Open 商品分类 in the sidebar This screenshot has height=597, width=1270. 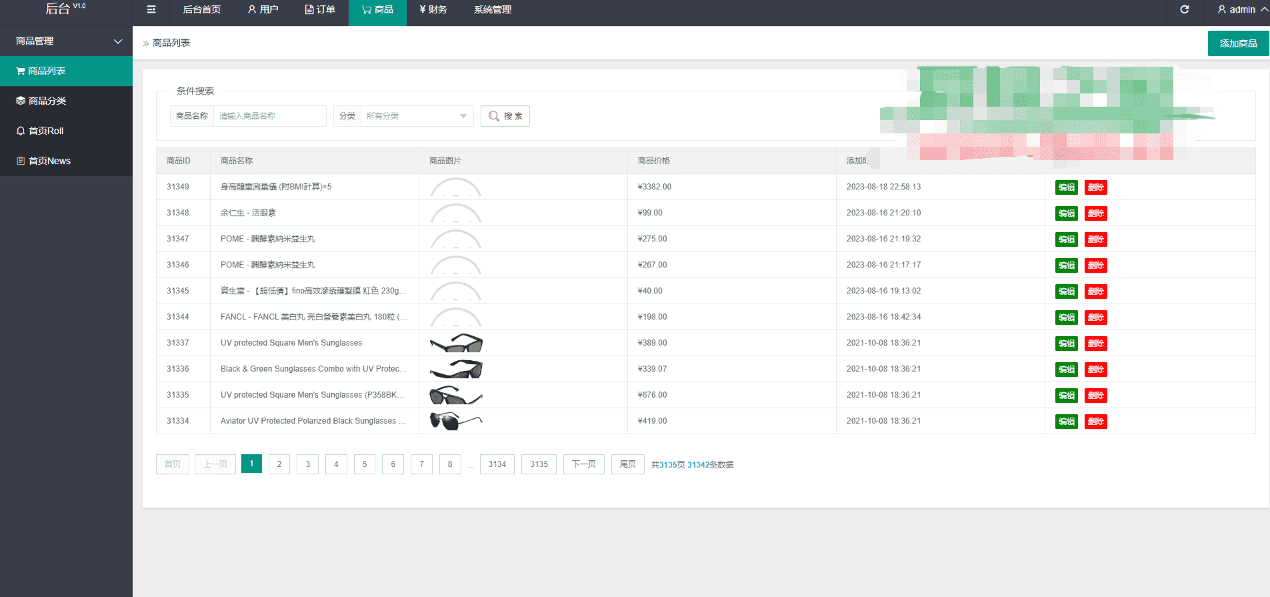click(47, 101)
